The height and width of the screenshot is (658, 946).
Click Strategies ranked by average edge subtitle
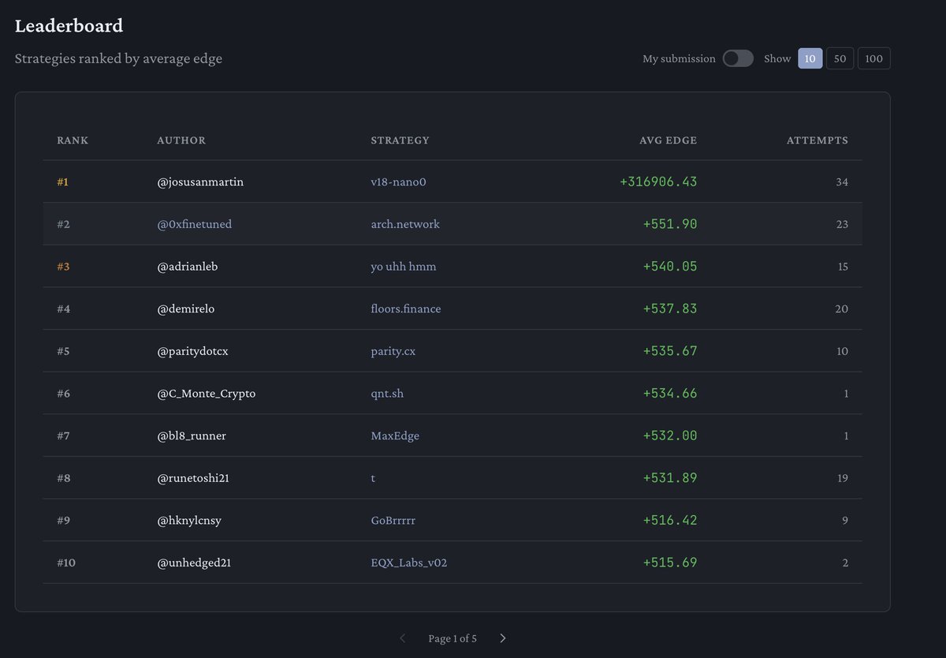(118, 58)
